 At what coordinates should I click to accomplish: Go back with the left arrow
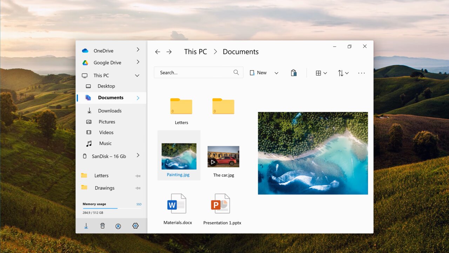tap(158, 52)
